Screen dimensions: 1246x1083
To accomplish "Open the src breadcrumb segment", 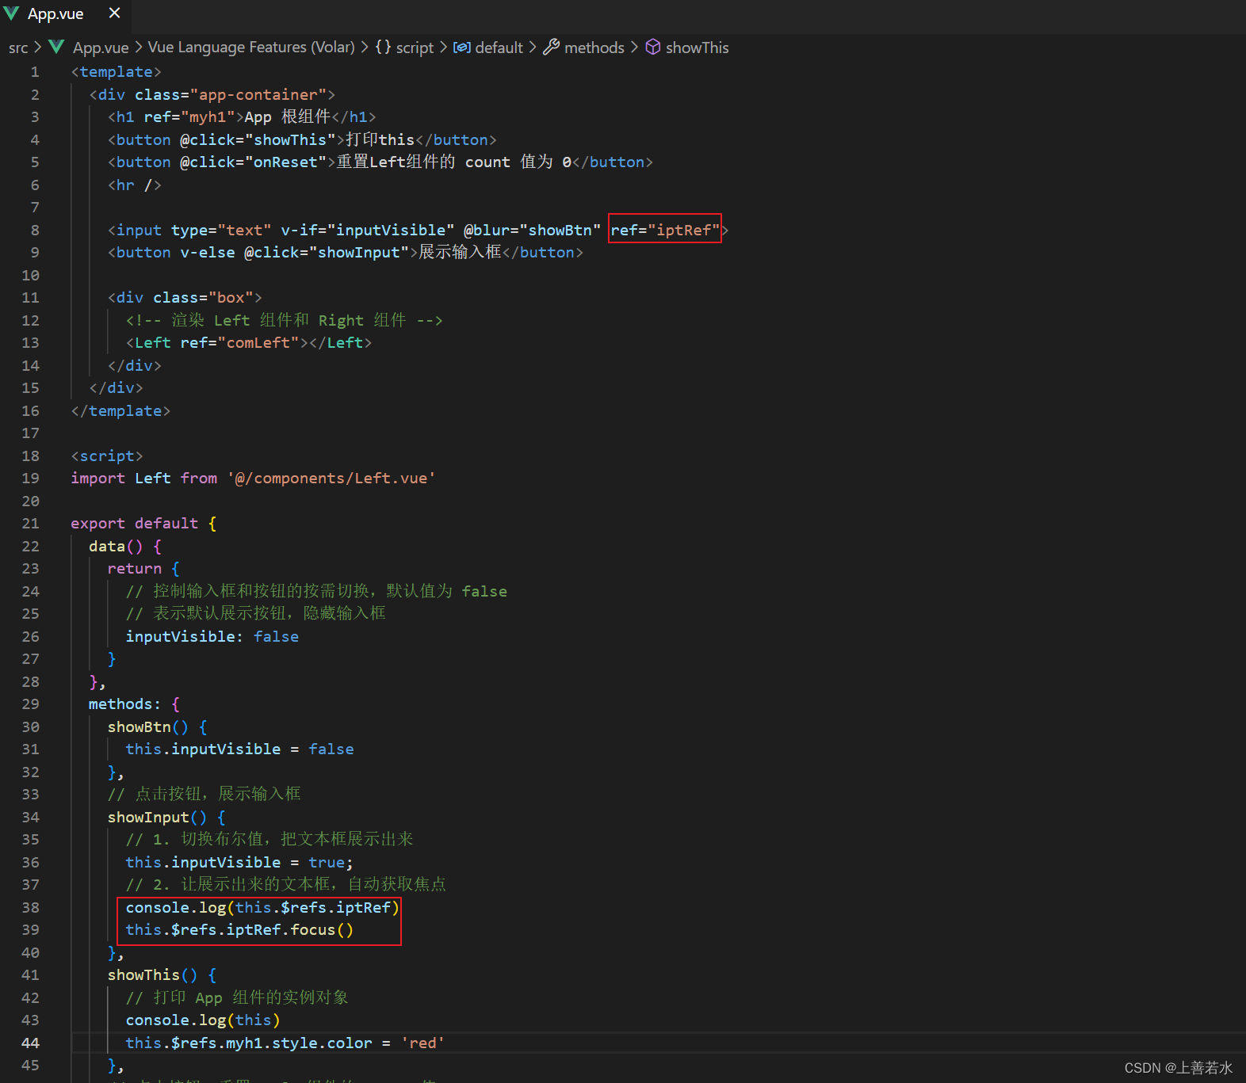I will (18, 48).
